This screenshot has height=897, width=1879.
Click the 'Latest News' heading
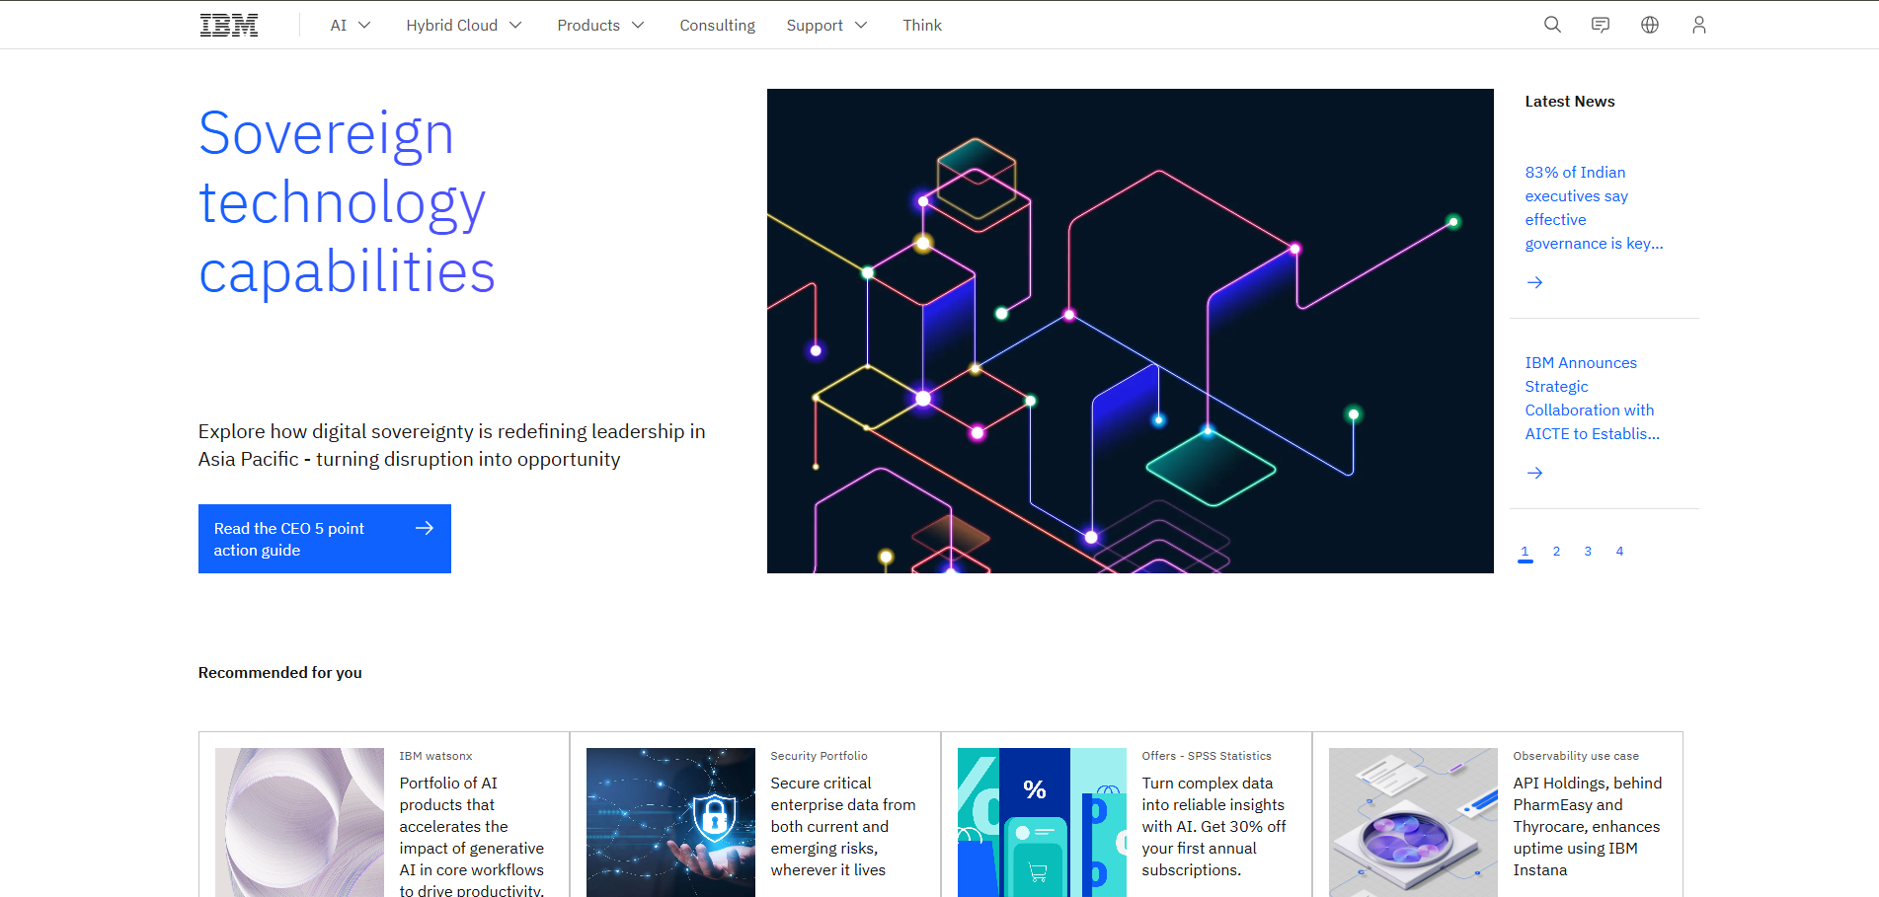coord(1570,102)
